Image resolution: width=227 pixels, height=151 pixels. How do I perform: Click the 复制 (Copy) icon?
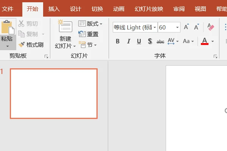(21, 34)
